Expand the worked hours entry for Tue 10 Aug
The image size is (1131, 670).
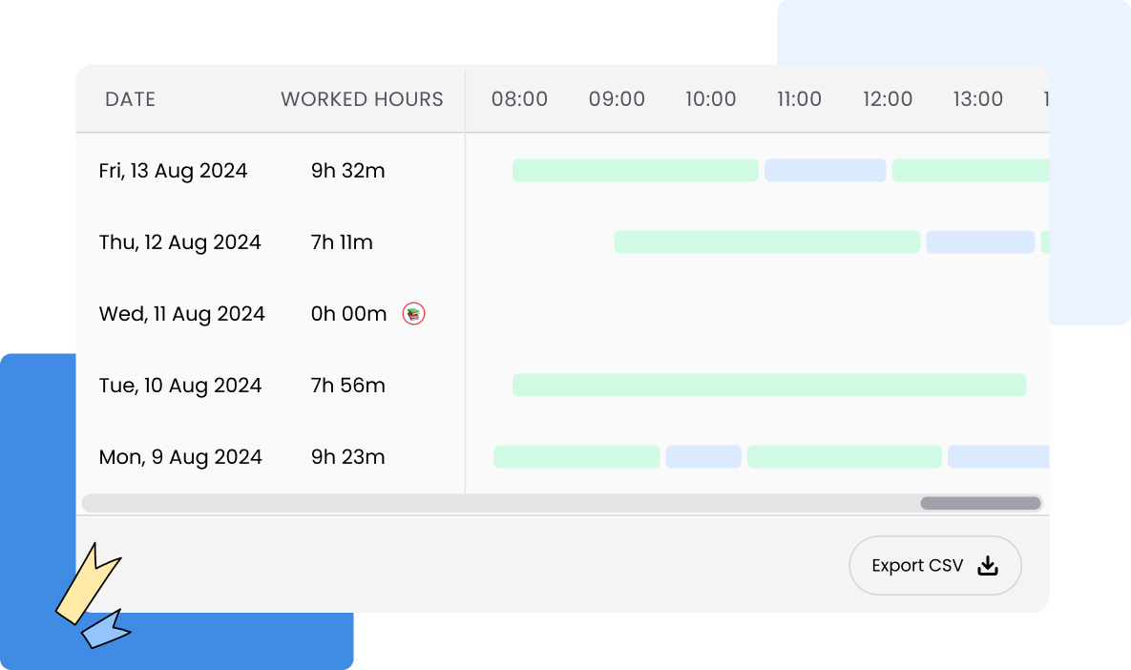pos(347,385)
